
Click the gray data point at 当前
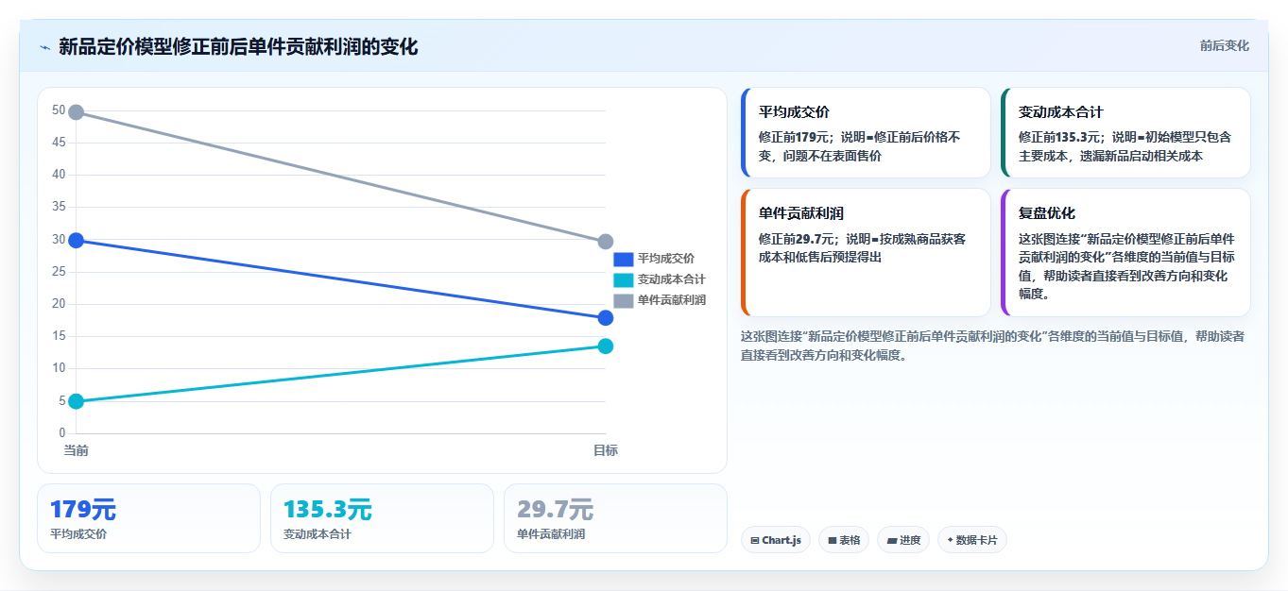tap(77, 112)
